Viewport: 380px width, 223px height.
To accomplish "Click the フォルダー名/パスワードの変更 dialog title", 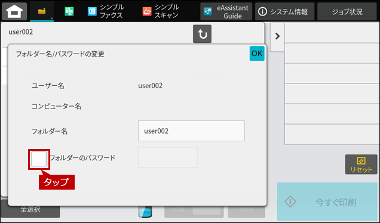I will [60, 54].
